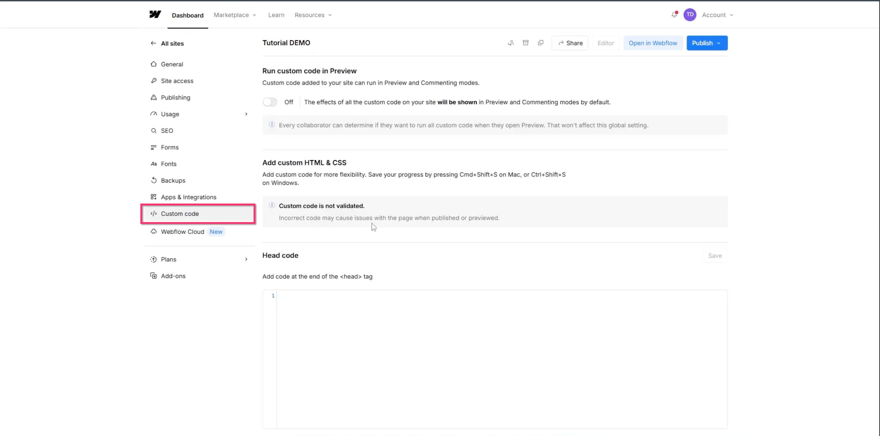Click the transfer site icon
Viewport: 880px width, 436px height.
(511, 43)
